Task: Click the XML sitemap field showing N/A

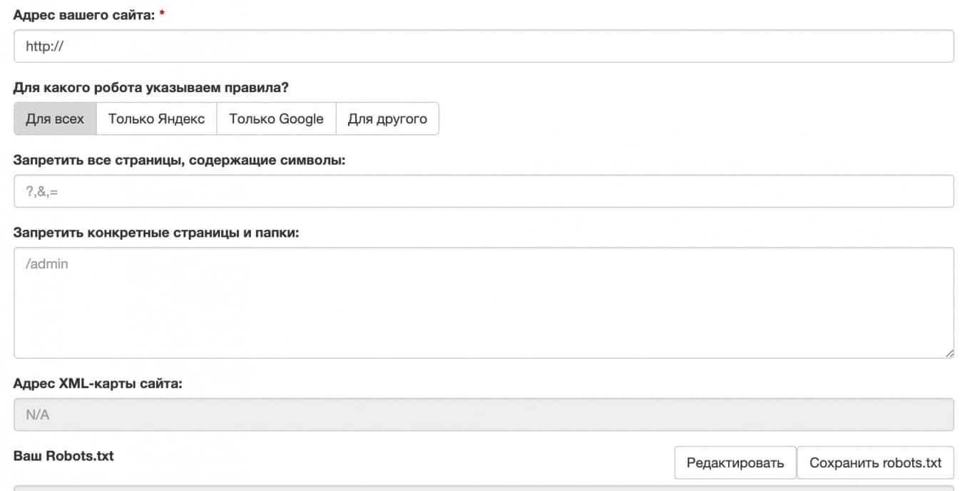Action: click(x=484, y=415)
